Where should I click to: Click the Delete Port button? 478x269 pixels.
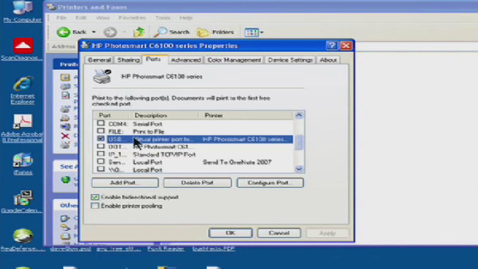click(197, 183)
